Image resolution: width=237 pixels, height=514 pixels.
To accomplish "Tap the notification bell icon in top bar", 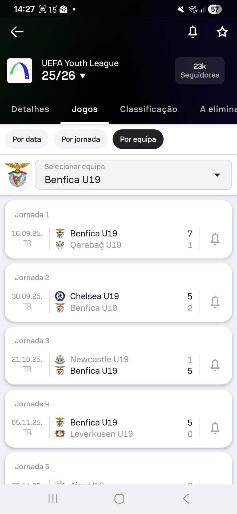I will (192, 32).
